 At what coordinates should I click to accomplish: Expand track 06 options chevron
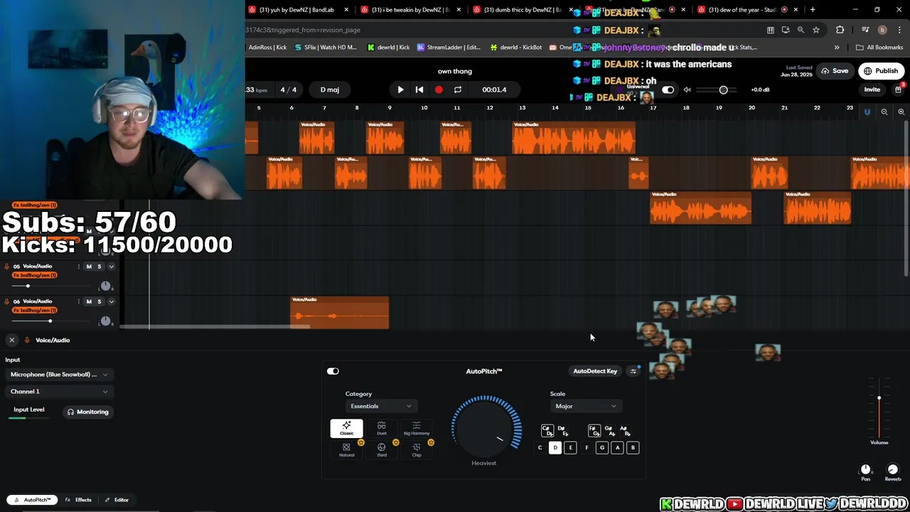[111, 302]
